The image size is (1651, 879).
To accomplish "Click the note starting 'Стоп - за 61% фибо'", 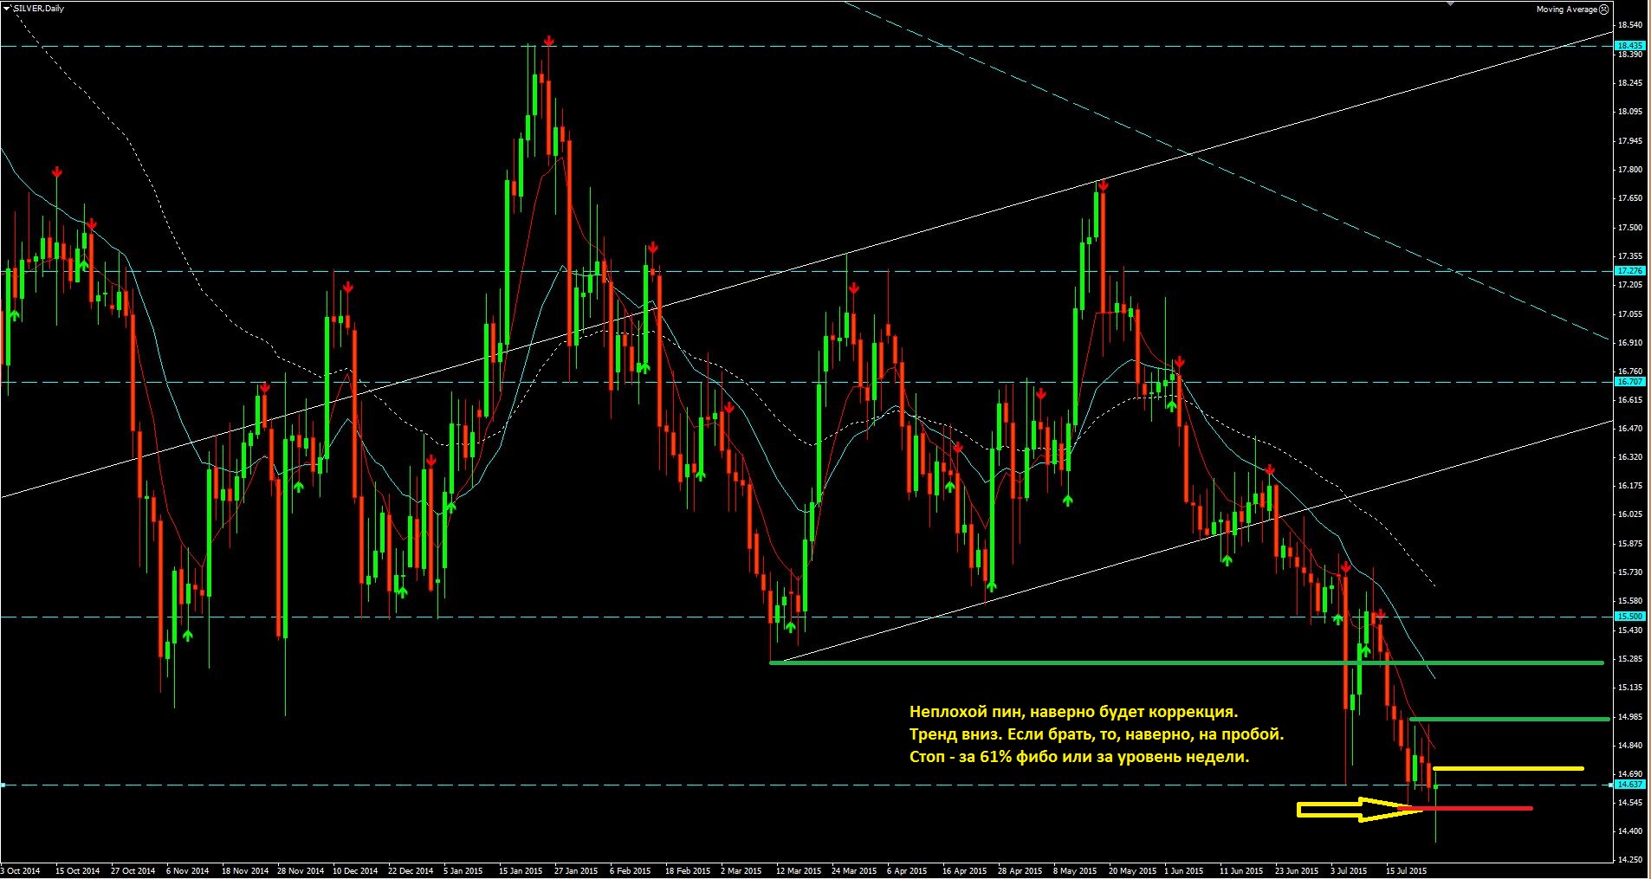I will pyautogui.click(x=1079, y=757).
